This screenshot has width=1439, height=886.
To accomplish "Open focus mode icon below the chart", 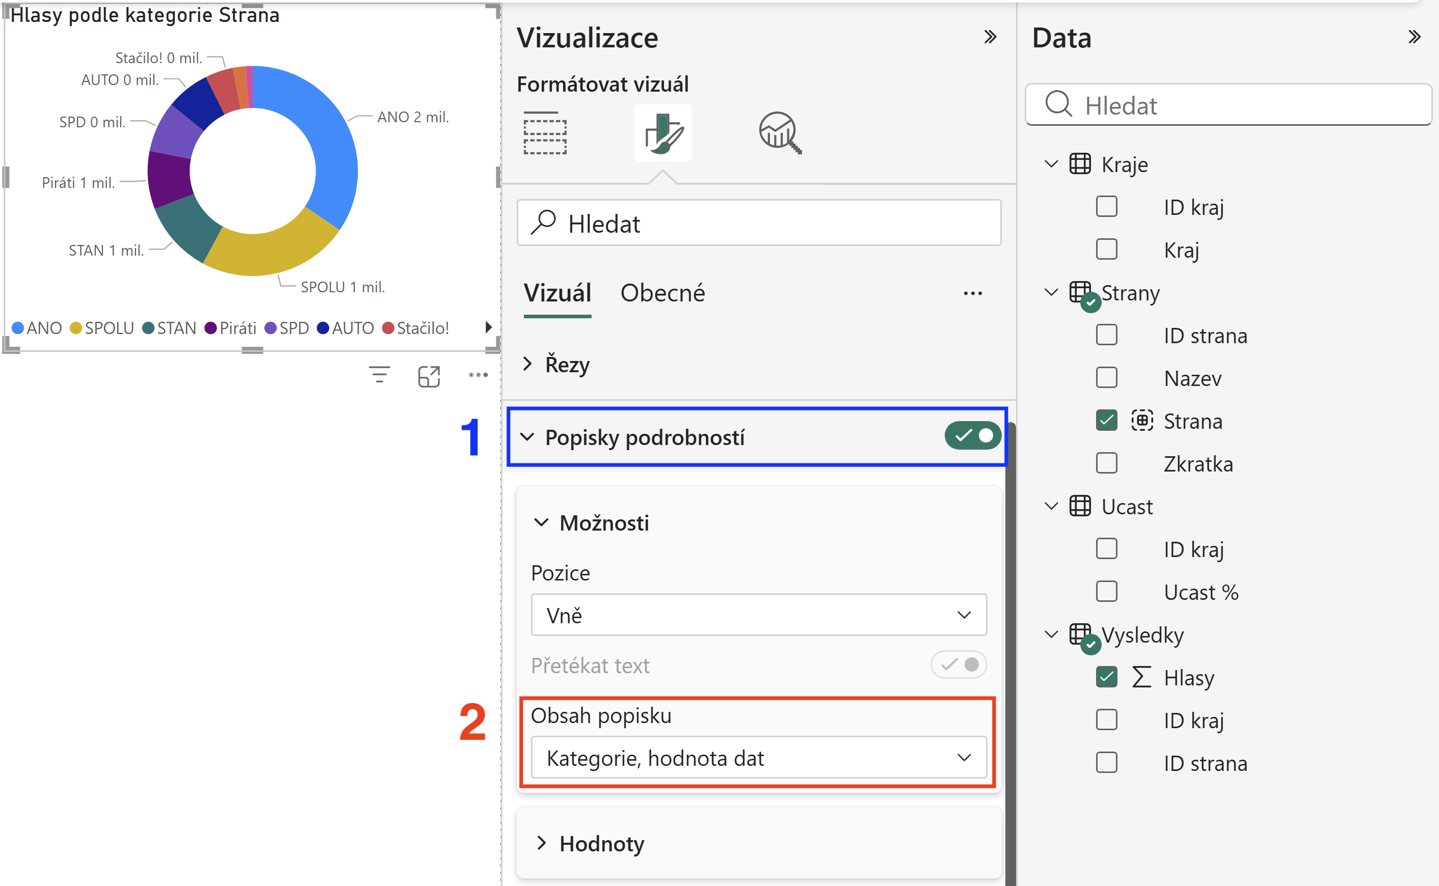I will click(429, 376).
